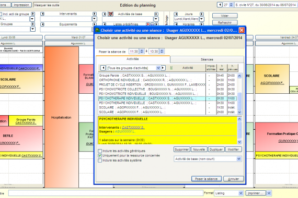Enable Inclure les activités génériques checkbox
This screenshot has width=298, height=198.
[x=100, y=151]
